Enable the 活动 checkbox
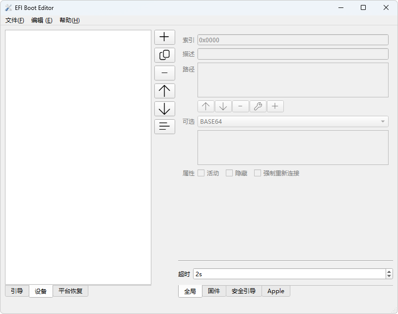398x314 pixels. point(201,173)
